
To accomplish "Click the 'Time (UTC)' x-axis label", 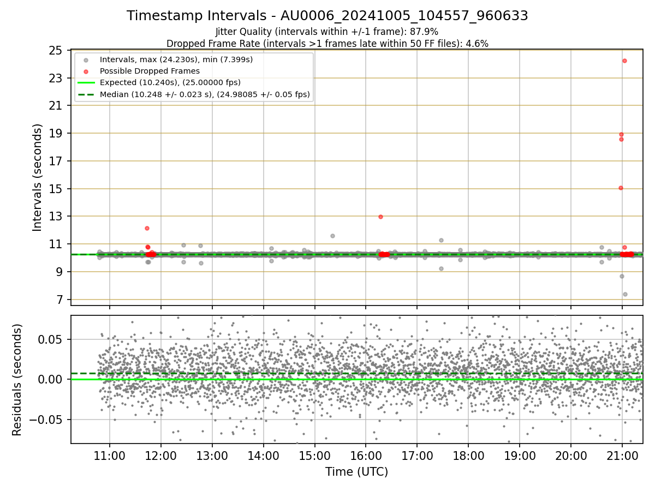I will click(356, 472).
